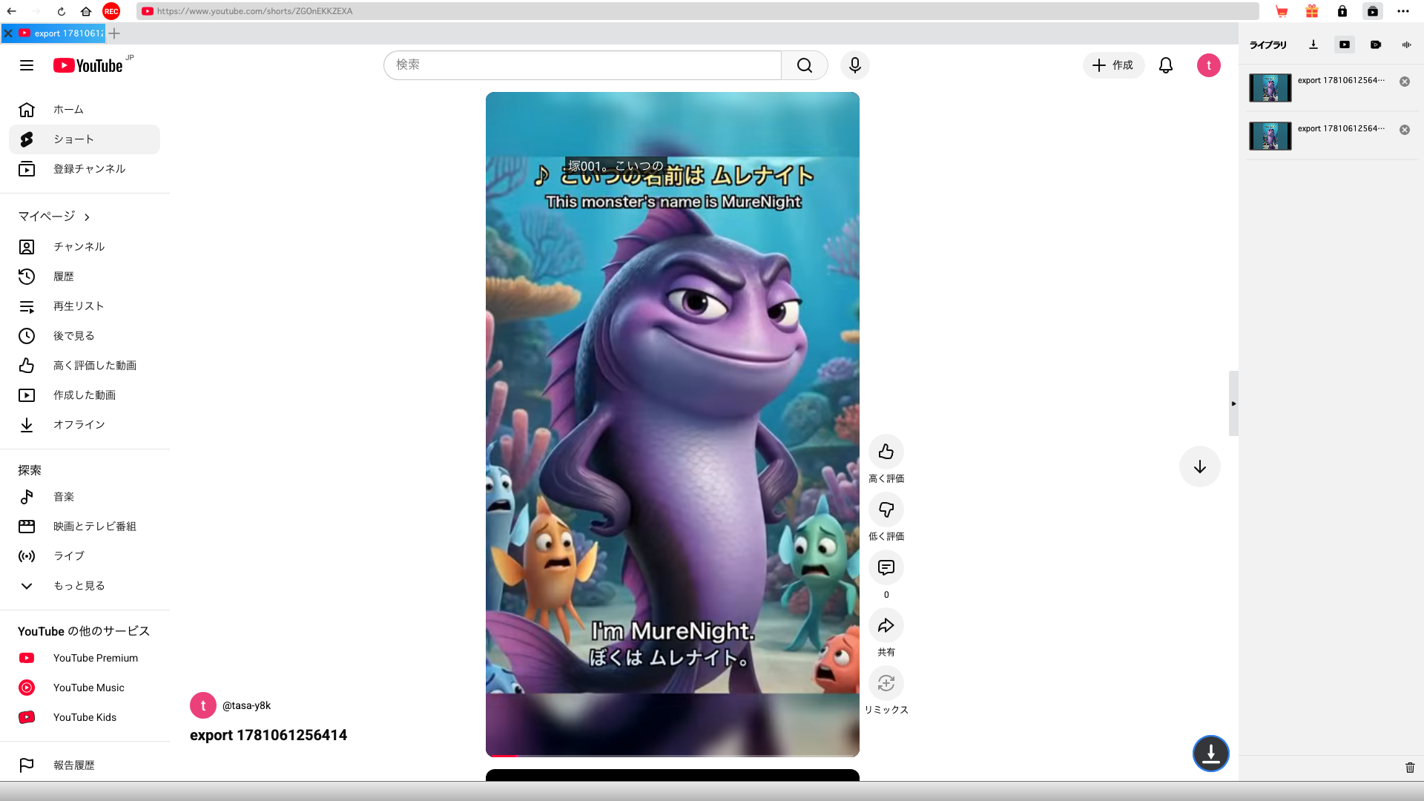Image resolution: width=1424 pixels, height=801 pixels.
Task: Open YouTube Music link
Action: coord(85,688)
